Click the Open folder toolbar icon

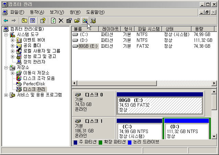pos(77,21)
